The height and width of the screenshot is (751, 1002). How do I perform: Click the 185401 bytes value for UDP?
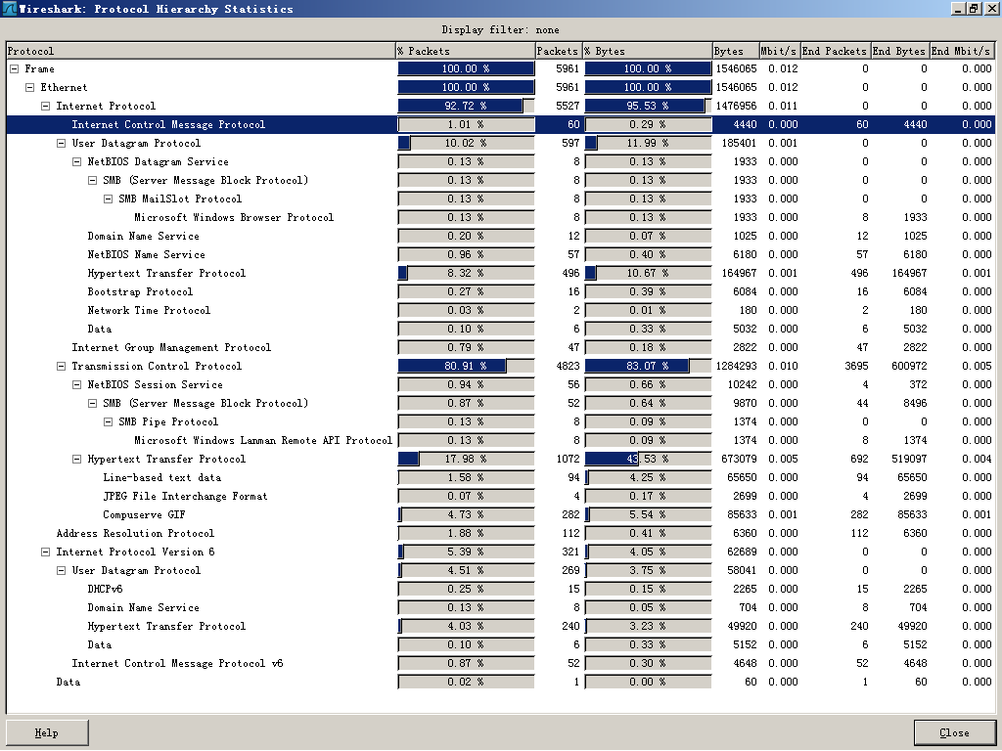click(739, 143)
